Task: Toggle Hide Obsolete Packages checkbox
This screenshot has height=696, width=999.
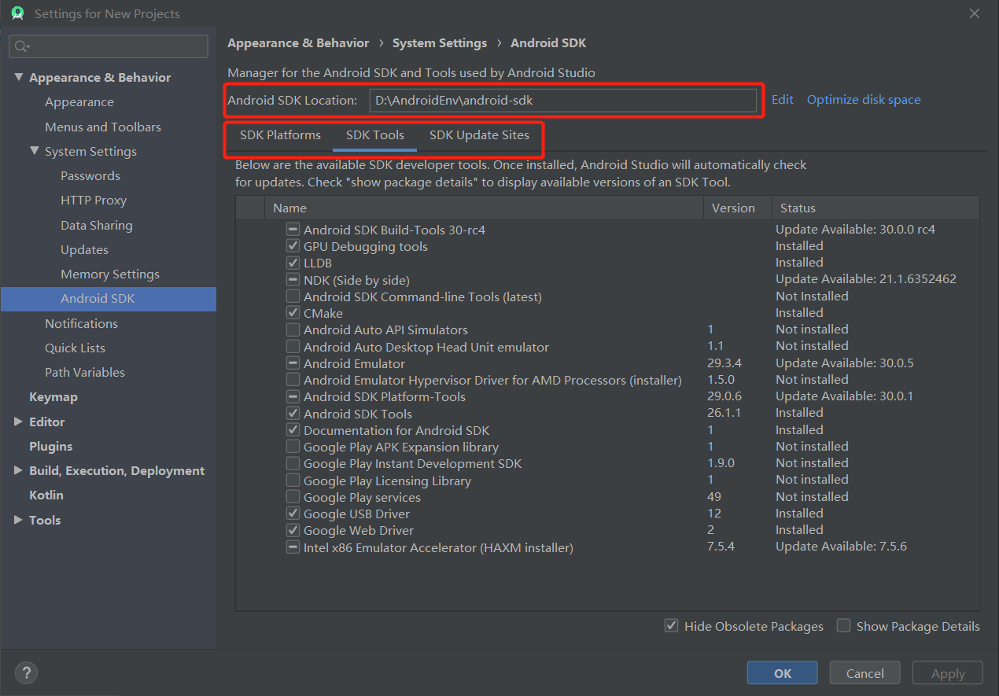Action: (x=671, y=626)
